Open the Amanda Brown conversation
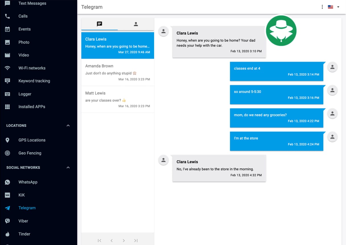This screenshot has height=245, width=346. (x=117, y=73)
